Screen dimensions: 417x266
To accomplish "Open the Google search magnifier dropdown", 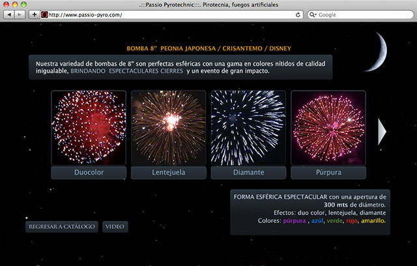I will tap(312, 14).
